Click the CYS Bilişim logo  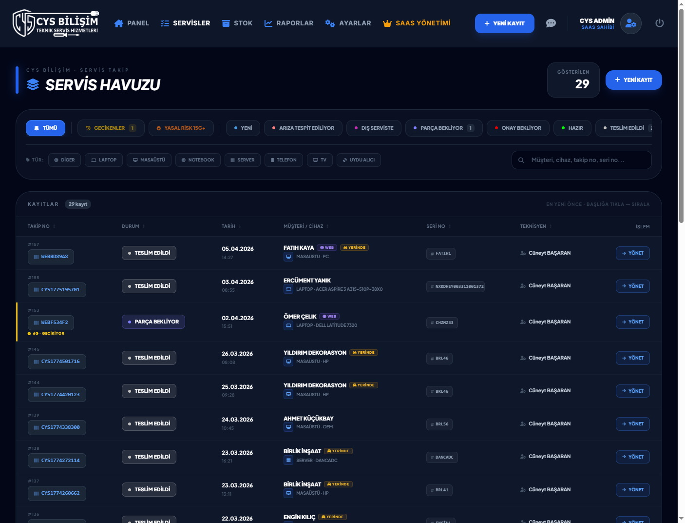click(x=56, y=23)
